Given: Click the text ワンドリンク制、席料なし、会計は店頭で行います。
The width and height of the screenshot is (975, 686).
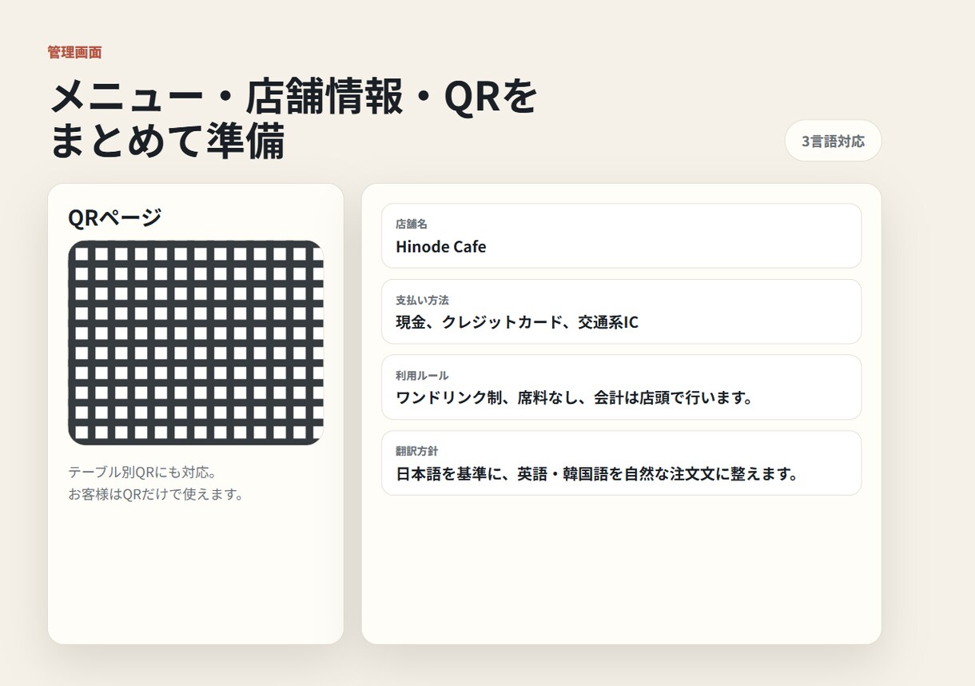Looking at the screenshot, I should pos(575,397).
